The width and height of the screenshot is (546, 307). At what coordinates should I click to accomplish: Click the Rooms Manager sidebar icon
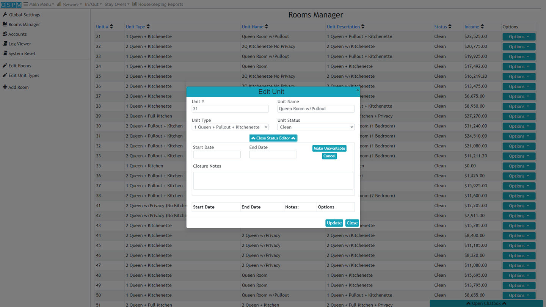pyautogui.click(x=5, y=24)
